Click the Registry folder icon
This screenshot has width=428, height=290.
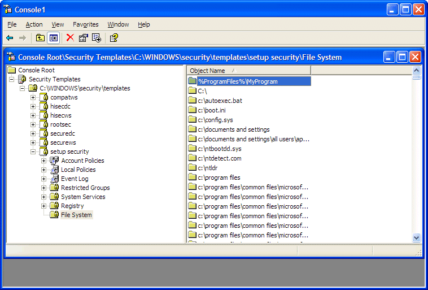54,206
